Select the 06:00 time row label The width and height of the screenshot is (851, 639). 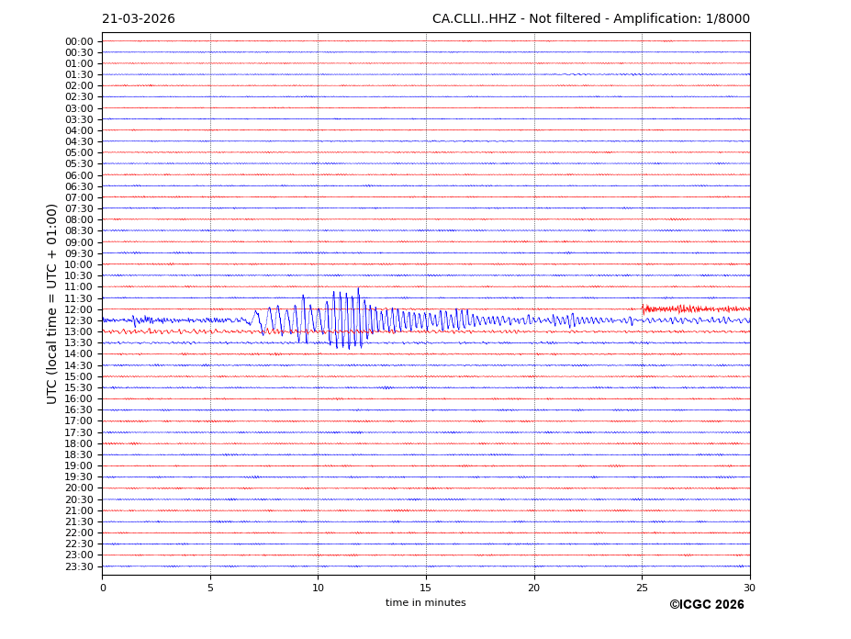79,175
